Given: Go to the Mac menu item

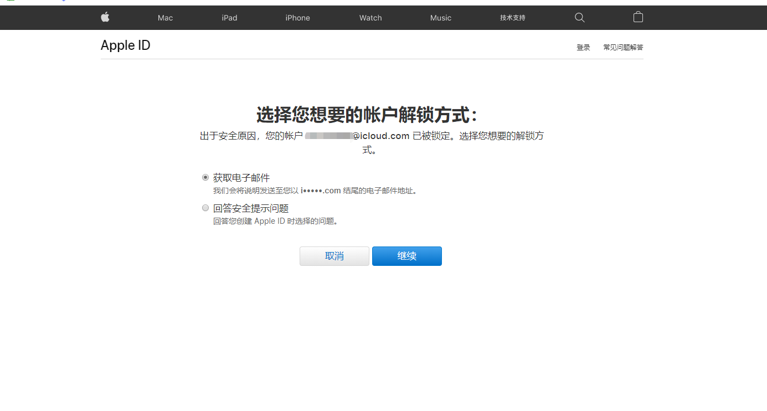Looking at the screenshot, I should (165, 18).
